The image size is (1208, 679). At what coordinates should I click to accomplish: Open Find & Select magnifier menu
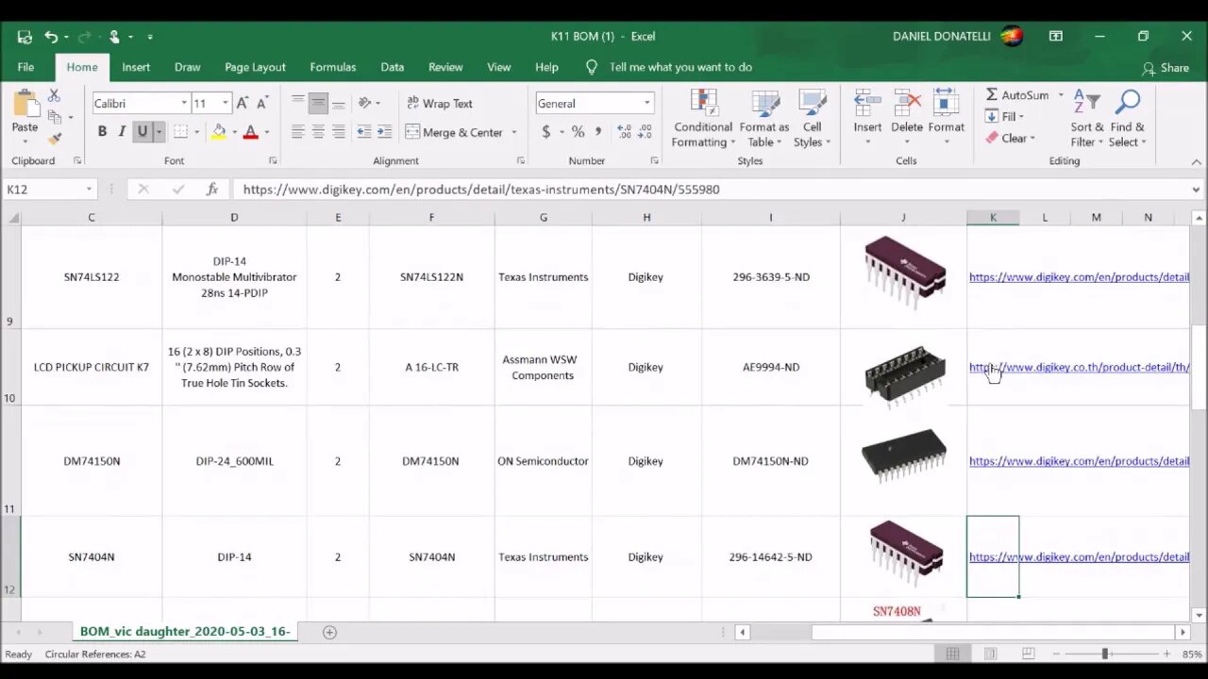pos(1128,119)
